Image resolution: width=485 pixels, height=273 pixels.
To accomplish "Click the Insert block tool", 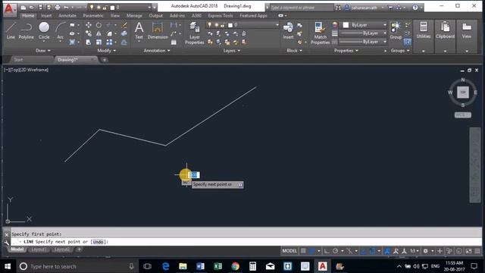I will pyautogui.click(x=288, y=30).
